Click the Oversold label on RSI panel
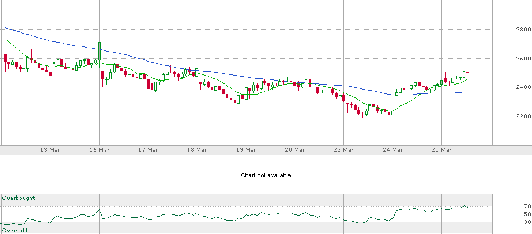This screenshot has width=532, height=234. tap(15, 230)
